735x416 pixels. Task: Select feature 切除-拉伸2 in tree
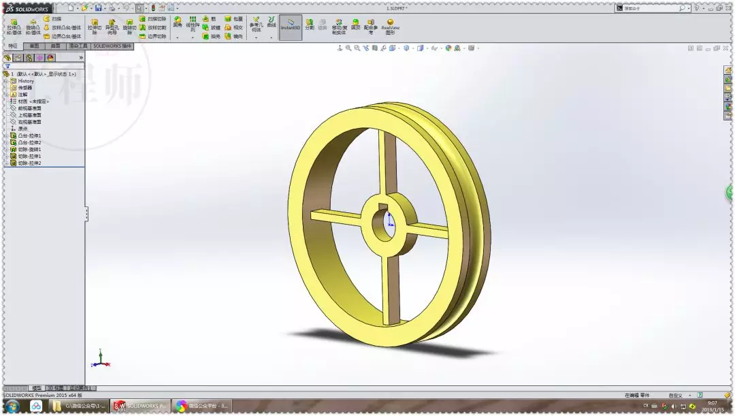(26, 163)
